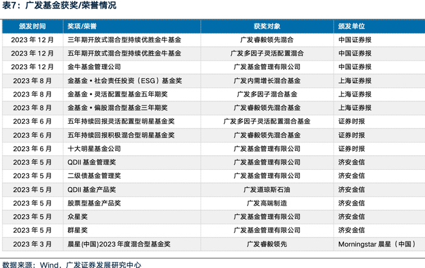Select '广发基金管理有限公司' in 众星奖 row
This screenshot has width=425, height=268.
[x=267, y=216]
